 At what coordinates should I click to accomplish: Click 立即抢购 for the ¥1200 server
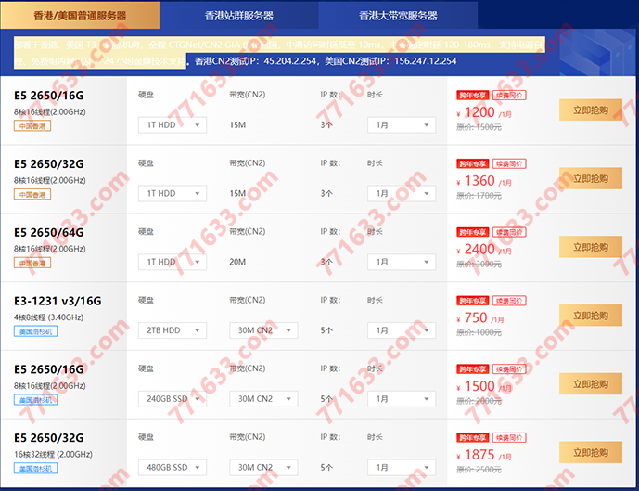coord(591,110)
